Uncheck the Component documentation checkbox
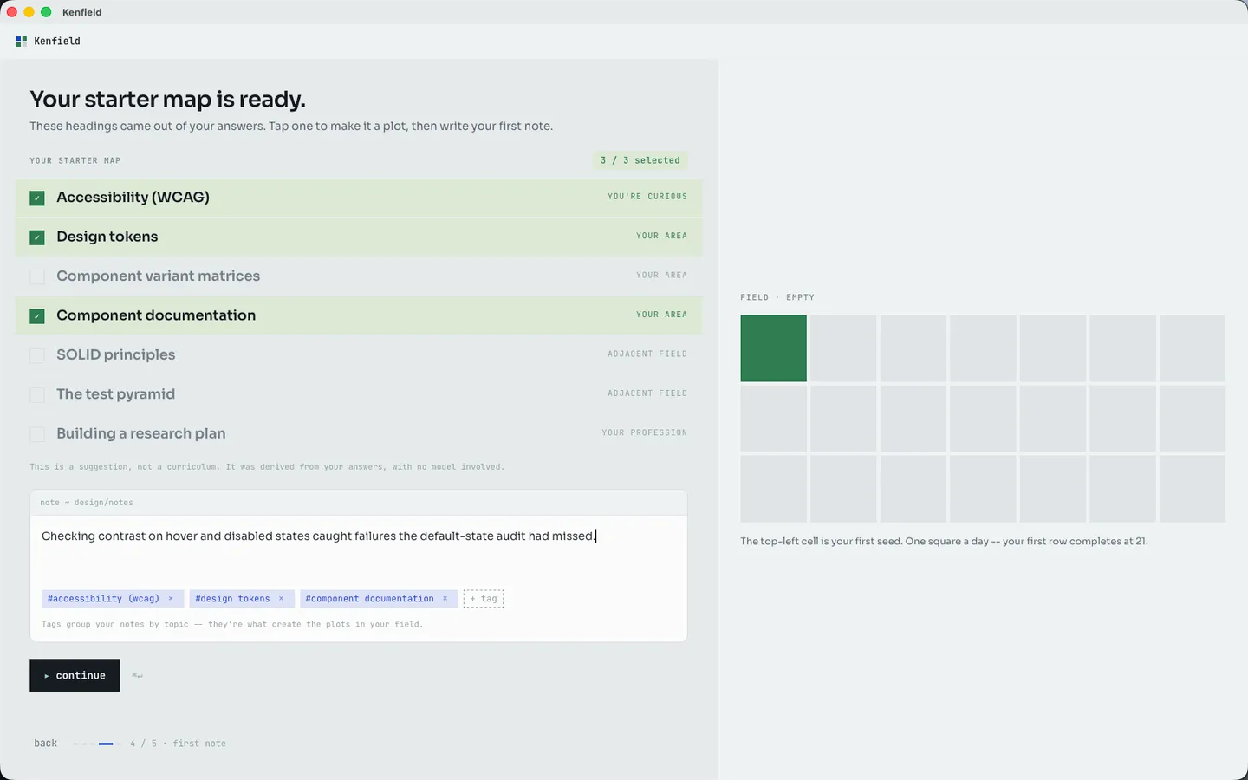Viewport: 1248px width, 780px height. coord(37,316)
